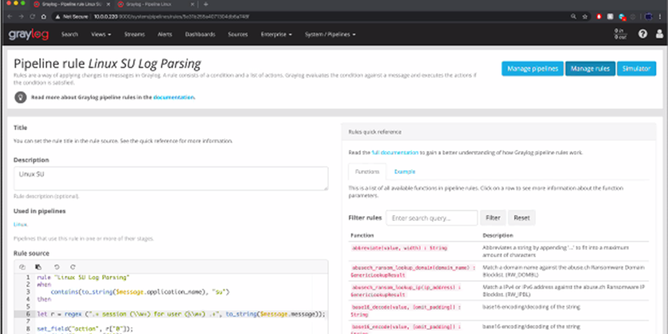Screen dimensions: 668x334
Task: Open the Simulator button
Action: click(x=636, y=69)
